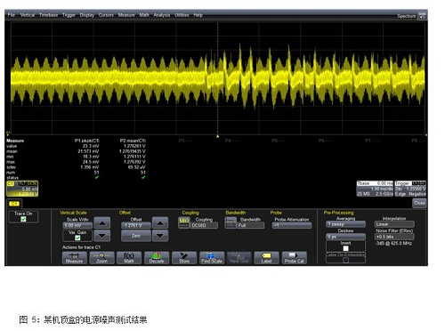Apply Find Scale to the trace
Viewport: 445px width, 331px height.
212,258
